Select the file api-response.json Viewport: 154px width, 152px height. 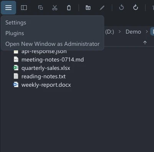tap(44, 52)
